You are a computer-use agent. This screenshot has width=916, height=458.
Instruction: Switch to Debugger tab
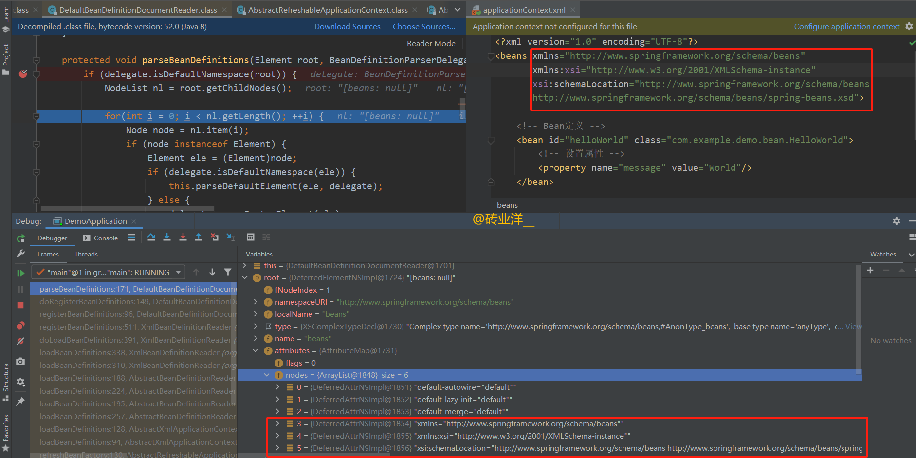[53, 238]
